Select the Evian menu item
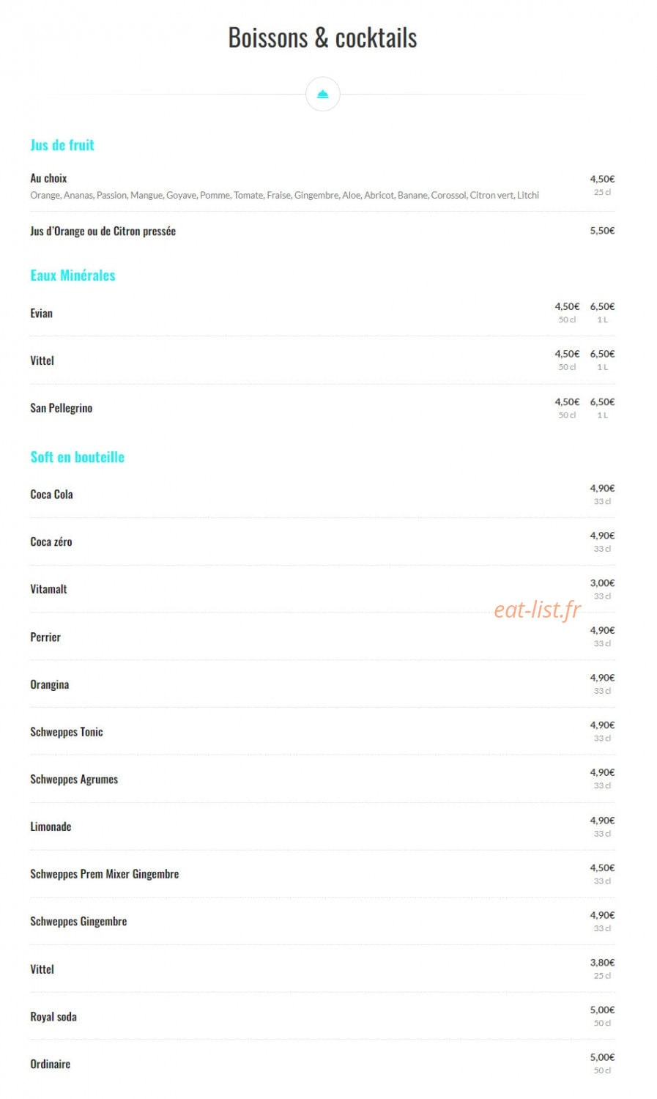Viewport: 657px width, 1099px height. coord(41,314)
